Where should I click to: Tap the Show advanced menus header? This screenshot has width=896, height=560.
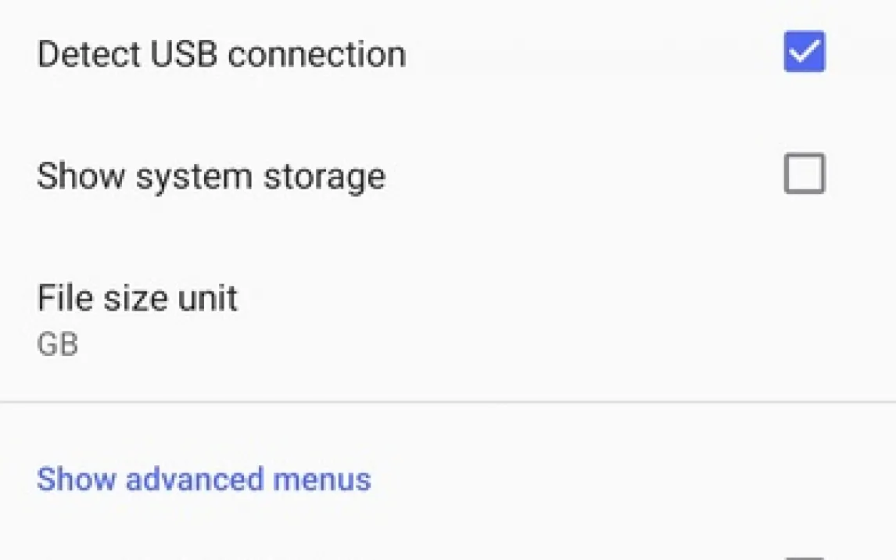coord(203,479)
